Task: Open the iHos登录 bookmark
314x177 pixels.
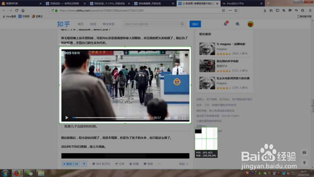Action: [9, 16]
